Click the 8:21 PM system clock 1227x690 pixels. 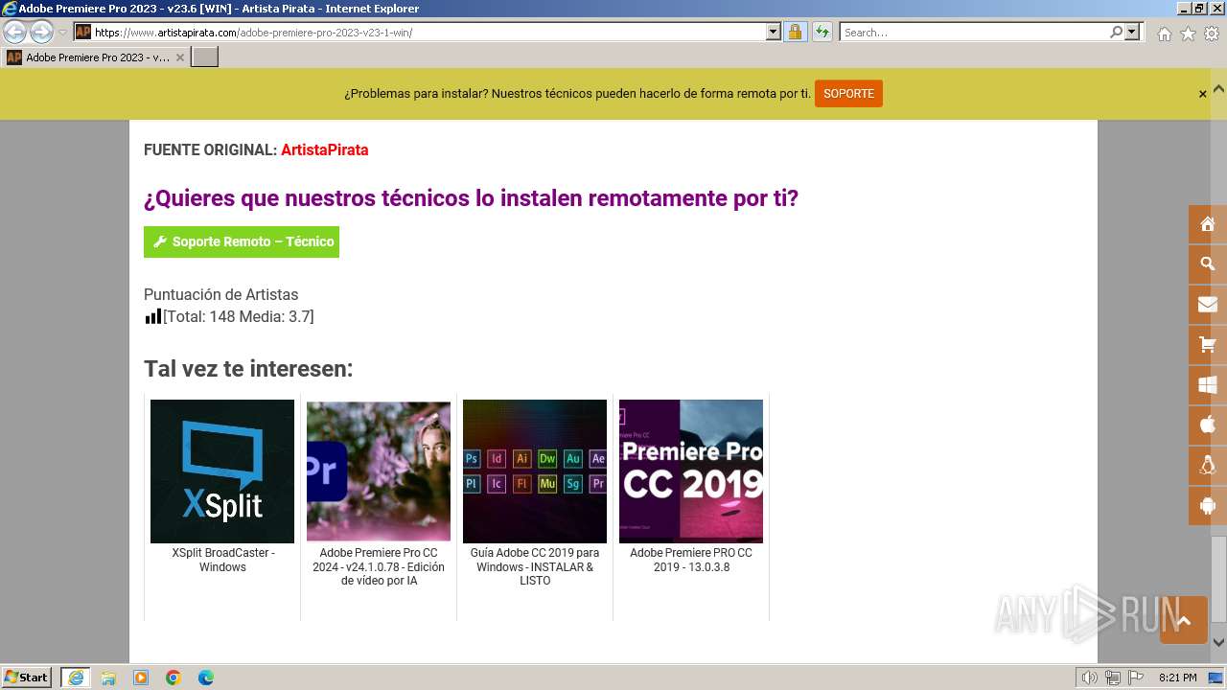coord(1177,678)
